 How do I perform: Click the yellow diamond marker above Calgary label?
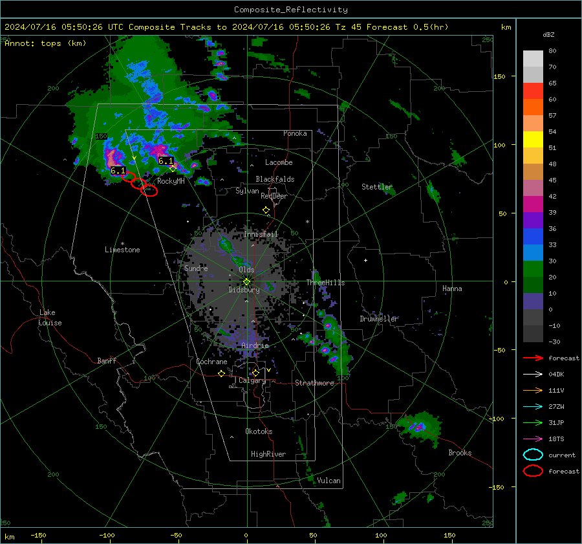click(x=255, y=373)
